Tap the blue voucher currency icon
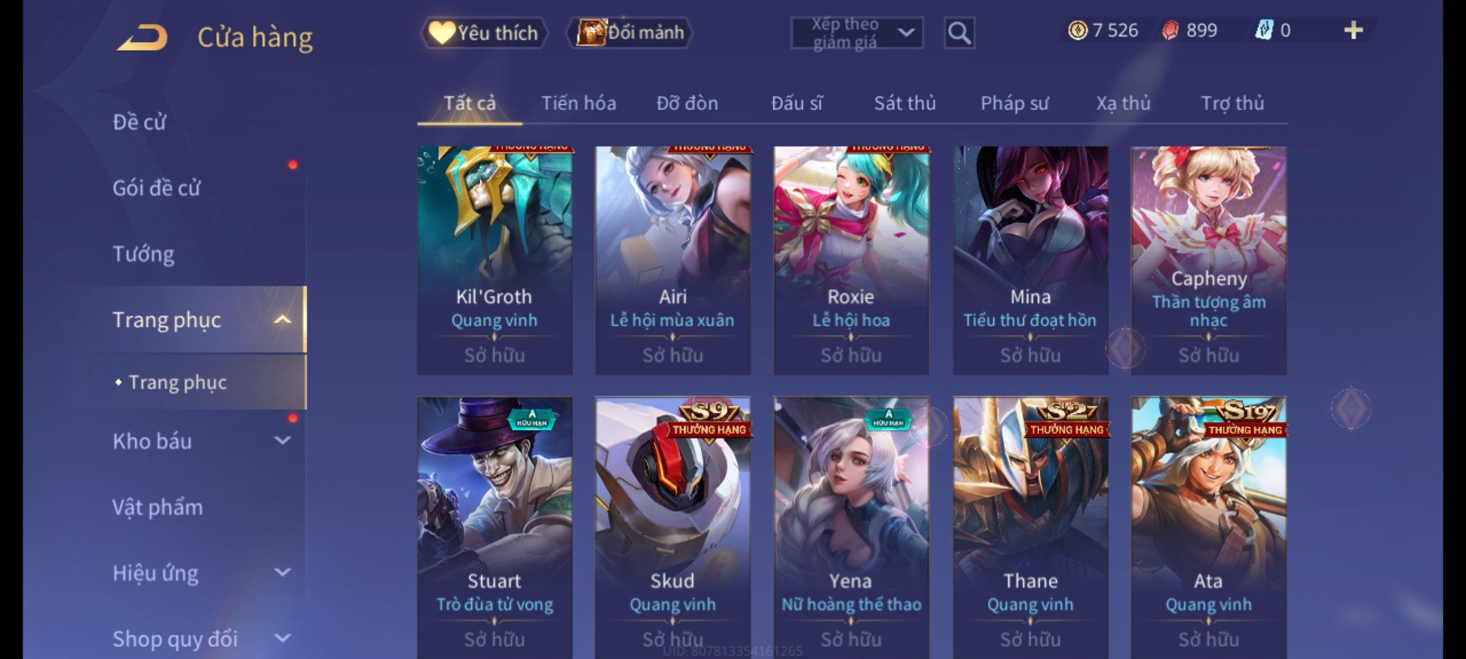 point(1264,30)
